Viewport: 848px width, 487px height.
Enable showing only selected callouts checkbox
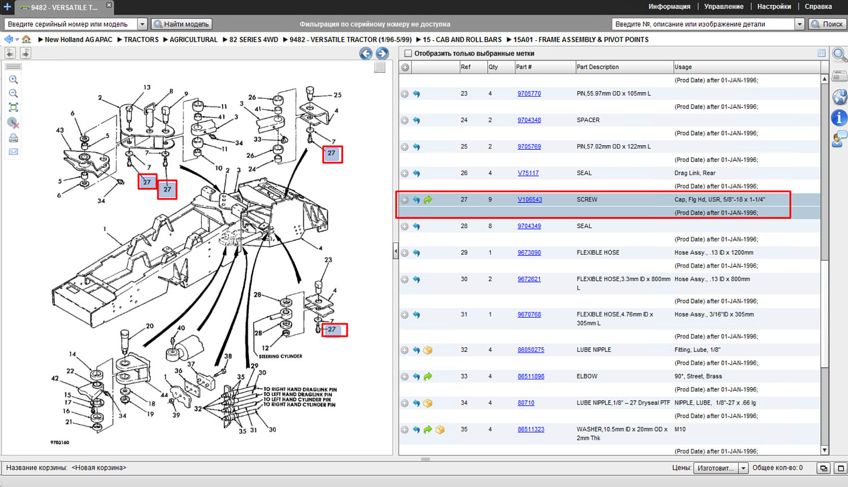point(408,54)
